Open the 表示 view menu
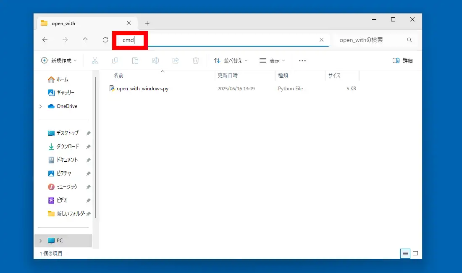 (272, 60)
